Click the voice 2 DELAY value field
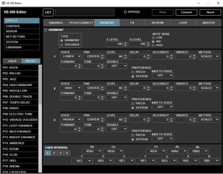The image size is (223, 174). pyautogui.click(x=138, y=88)
